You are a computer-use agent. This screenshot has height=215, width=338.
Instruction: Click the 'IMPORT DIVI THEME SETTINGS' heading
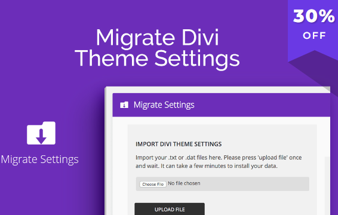(x=179, y=144)
